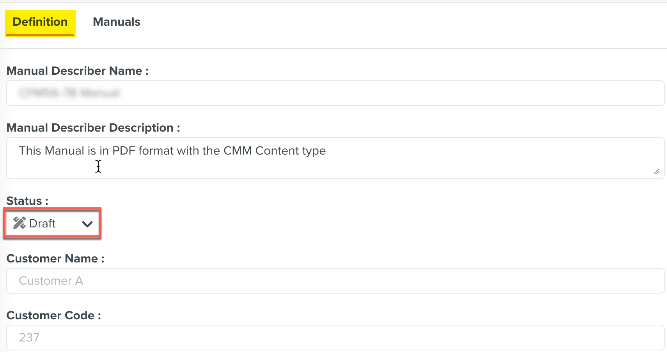This screenshot has width=667, height=352.
Task: Switch to the Manuals tab
Action: point(116,22)
